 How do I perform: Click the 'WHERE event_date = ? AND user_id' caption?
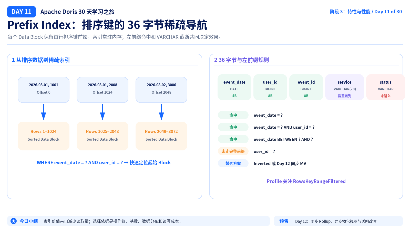click(x=104, y=163)
